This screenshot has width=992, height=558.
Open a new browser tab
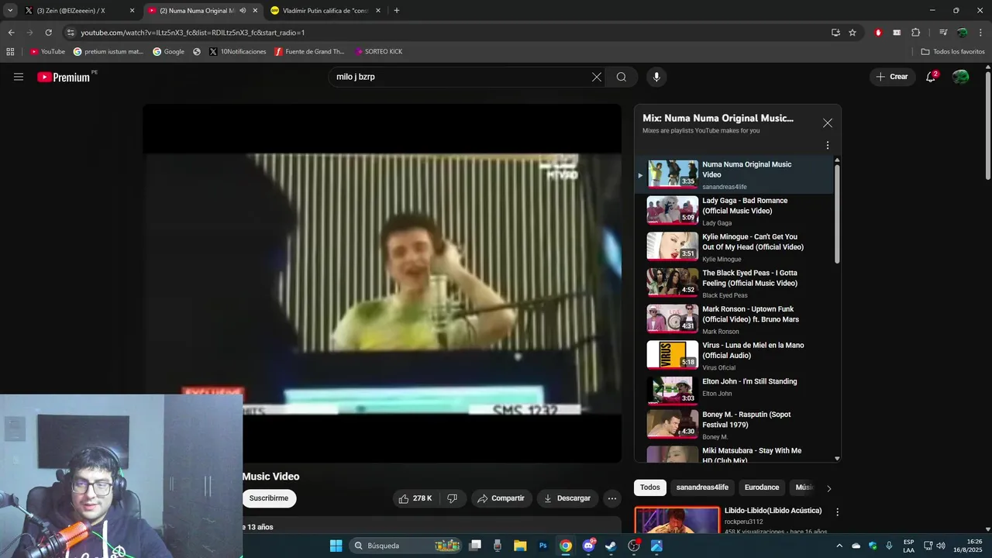tap(397, 11)
